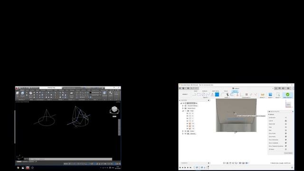Toggle Show Dimensions checkbox in Sketch Palette

coord(286,140)
